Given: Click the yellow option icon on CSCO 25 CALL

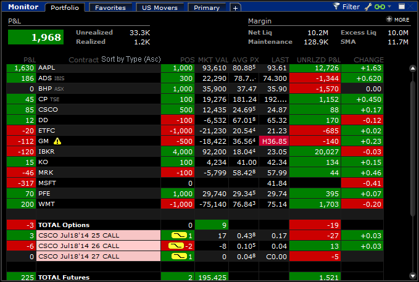Looking at the screenshot, I should point(179,236).
